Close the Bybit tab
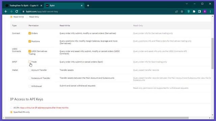Image resolution: width=216 pixels, height=121 pixels. [x=82, y=6]
